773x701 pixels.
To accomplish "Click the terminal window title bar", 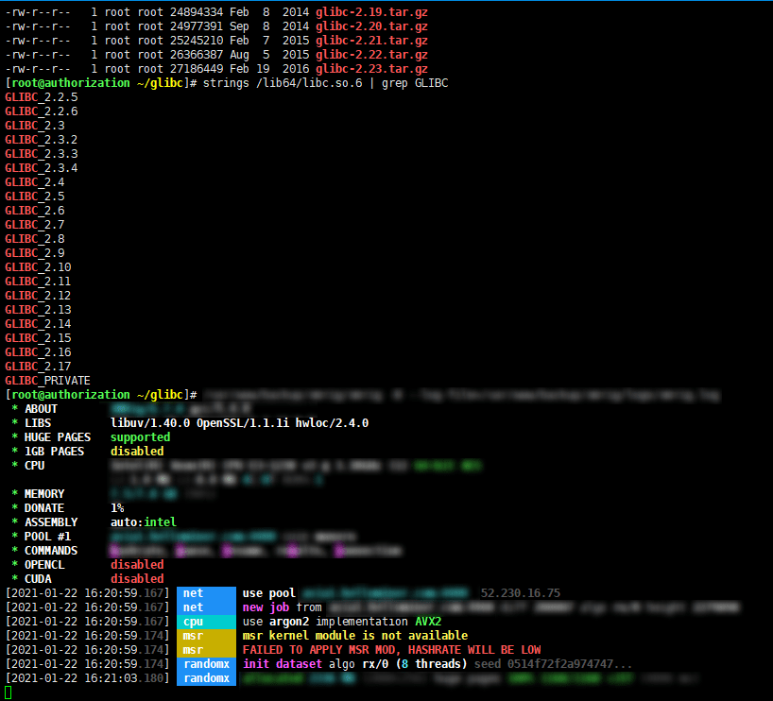I will pos(386,4).
